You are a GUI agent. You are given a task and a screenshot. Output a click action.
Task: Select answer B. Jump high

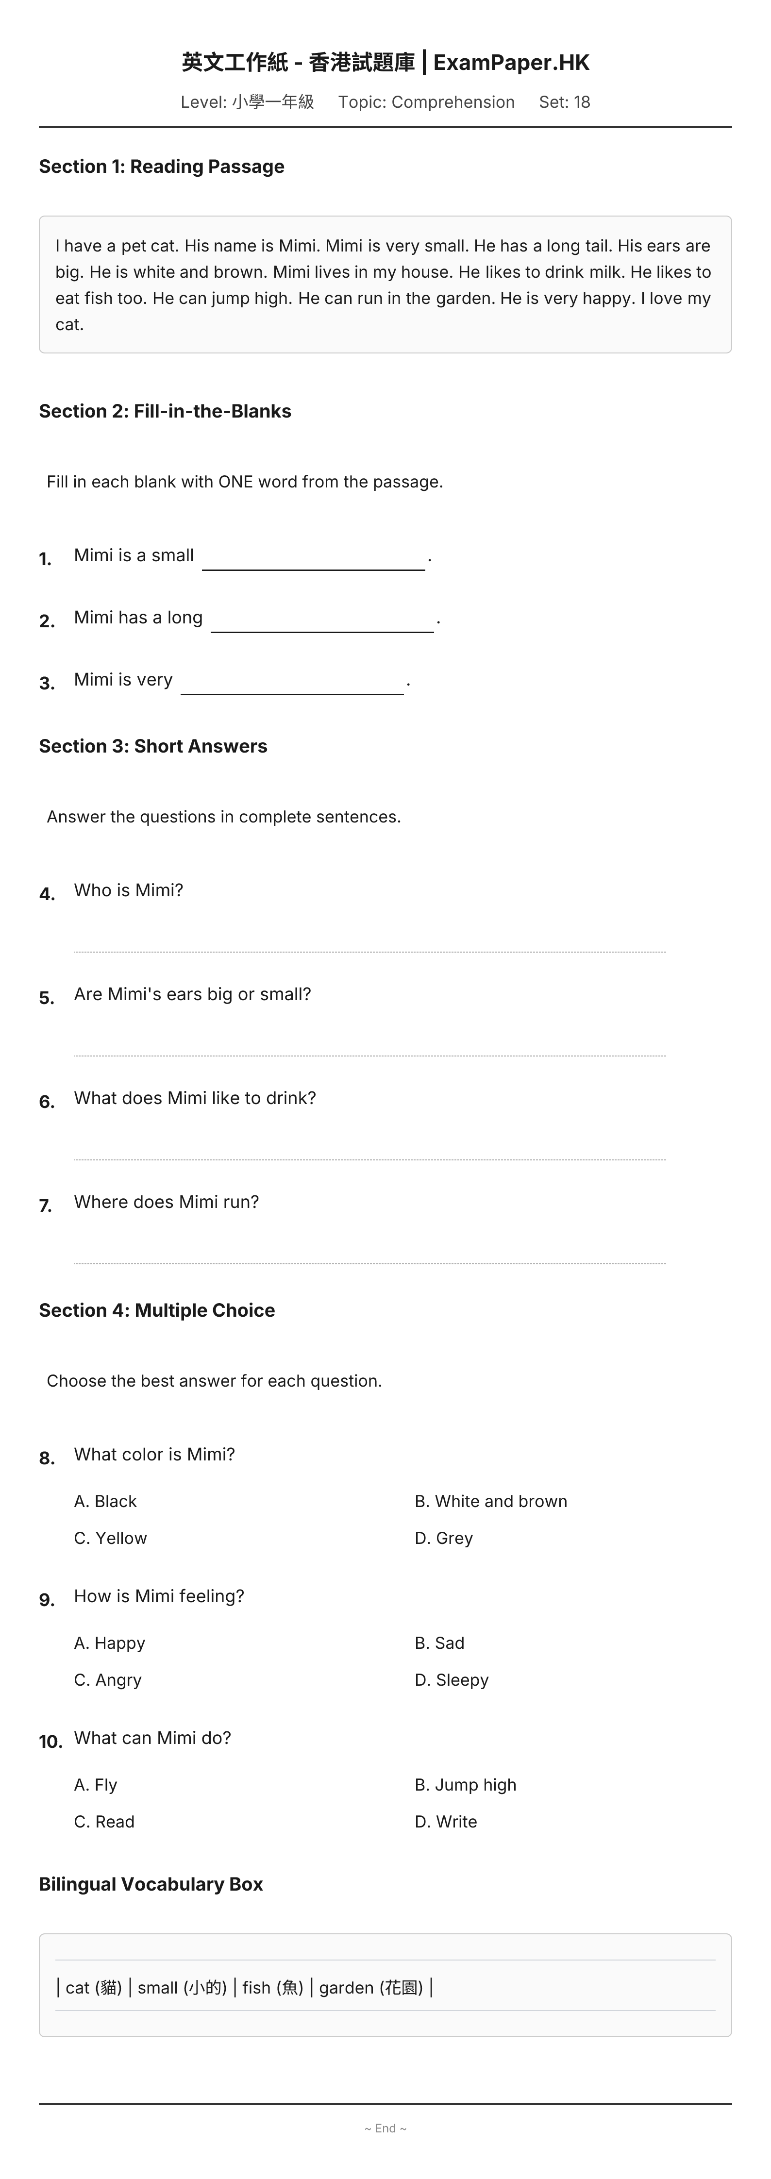pos(466,1786)
